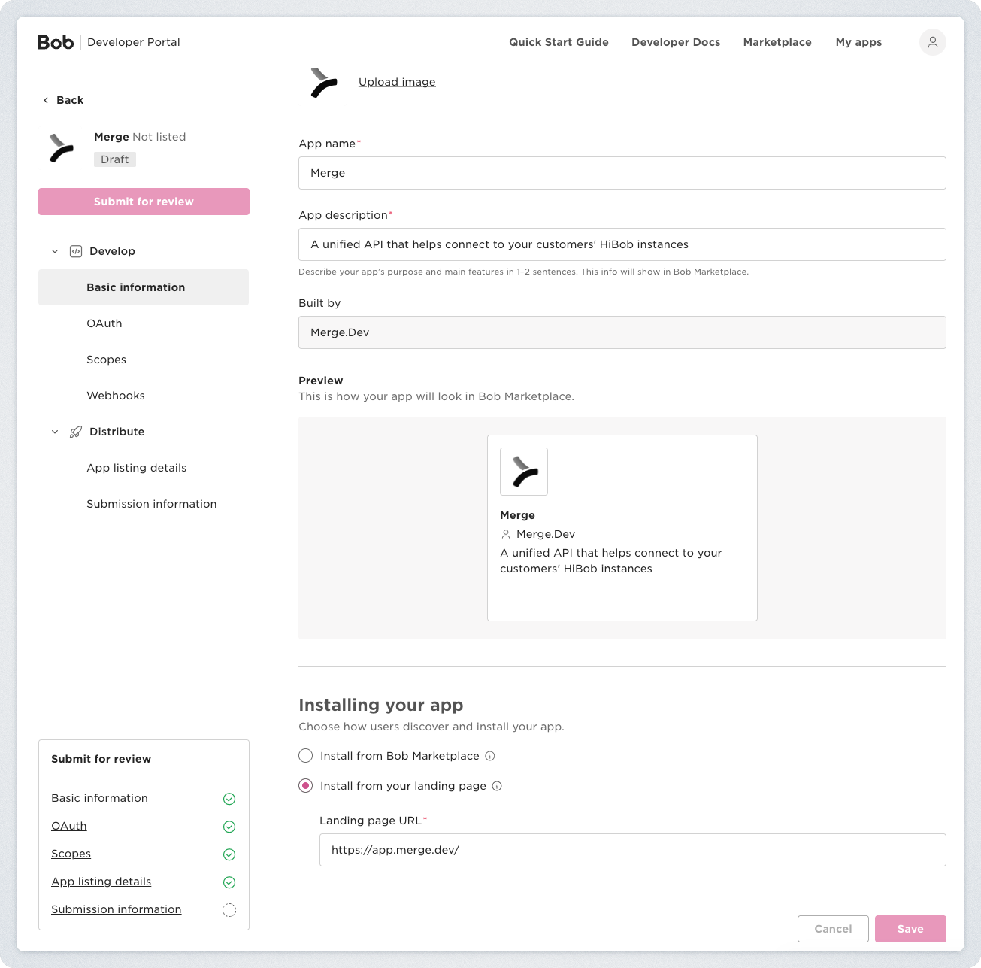Open Basic information link in review checklist

(99, 798)
